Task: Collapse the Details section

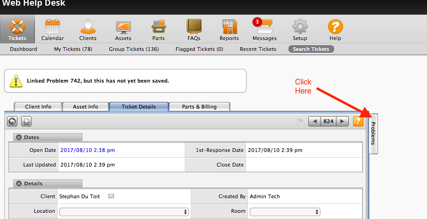Action: tap(19, 184)
